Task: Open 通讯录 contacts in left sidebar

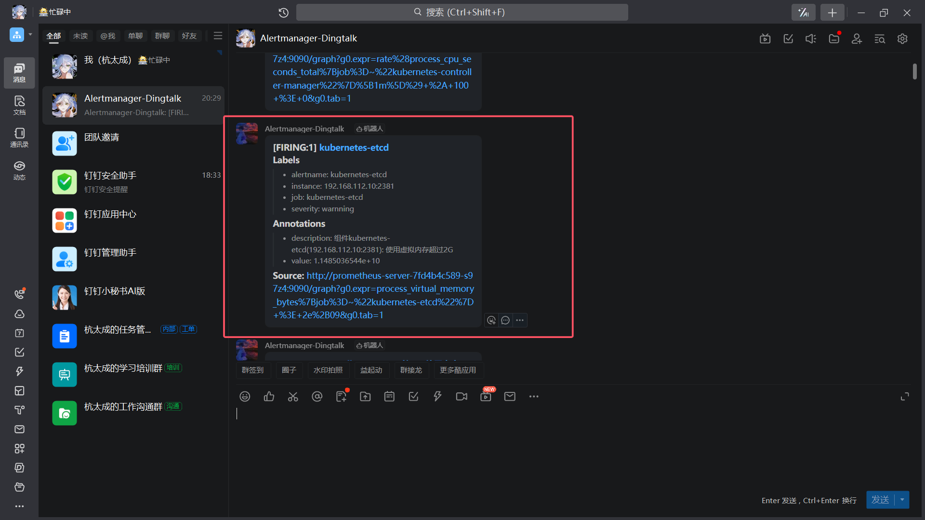Action: coord(19,138)
